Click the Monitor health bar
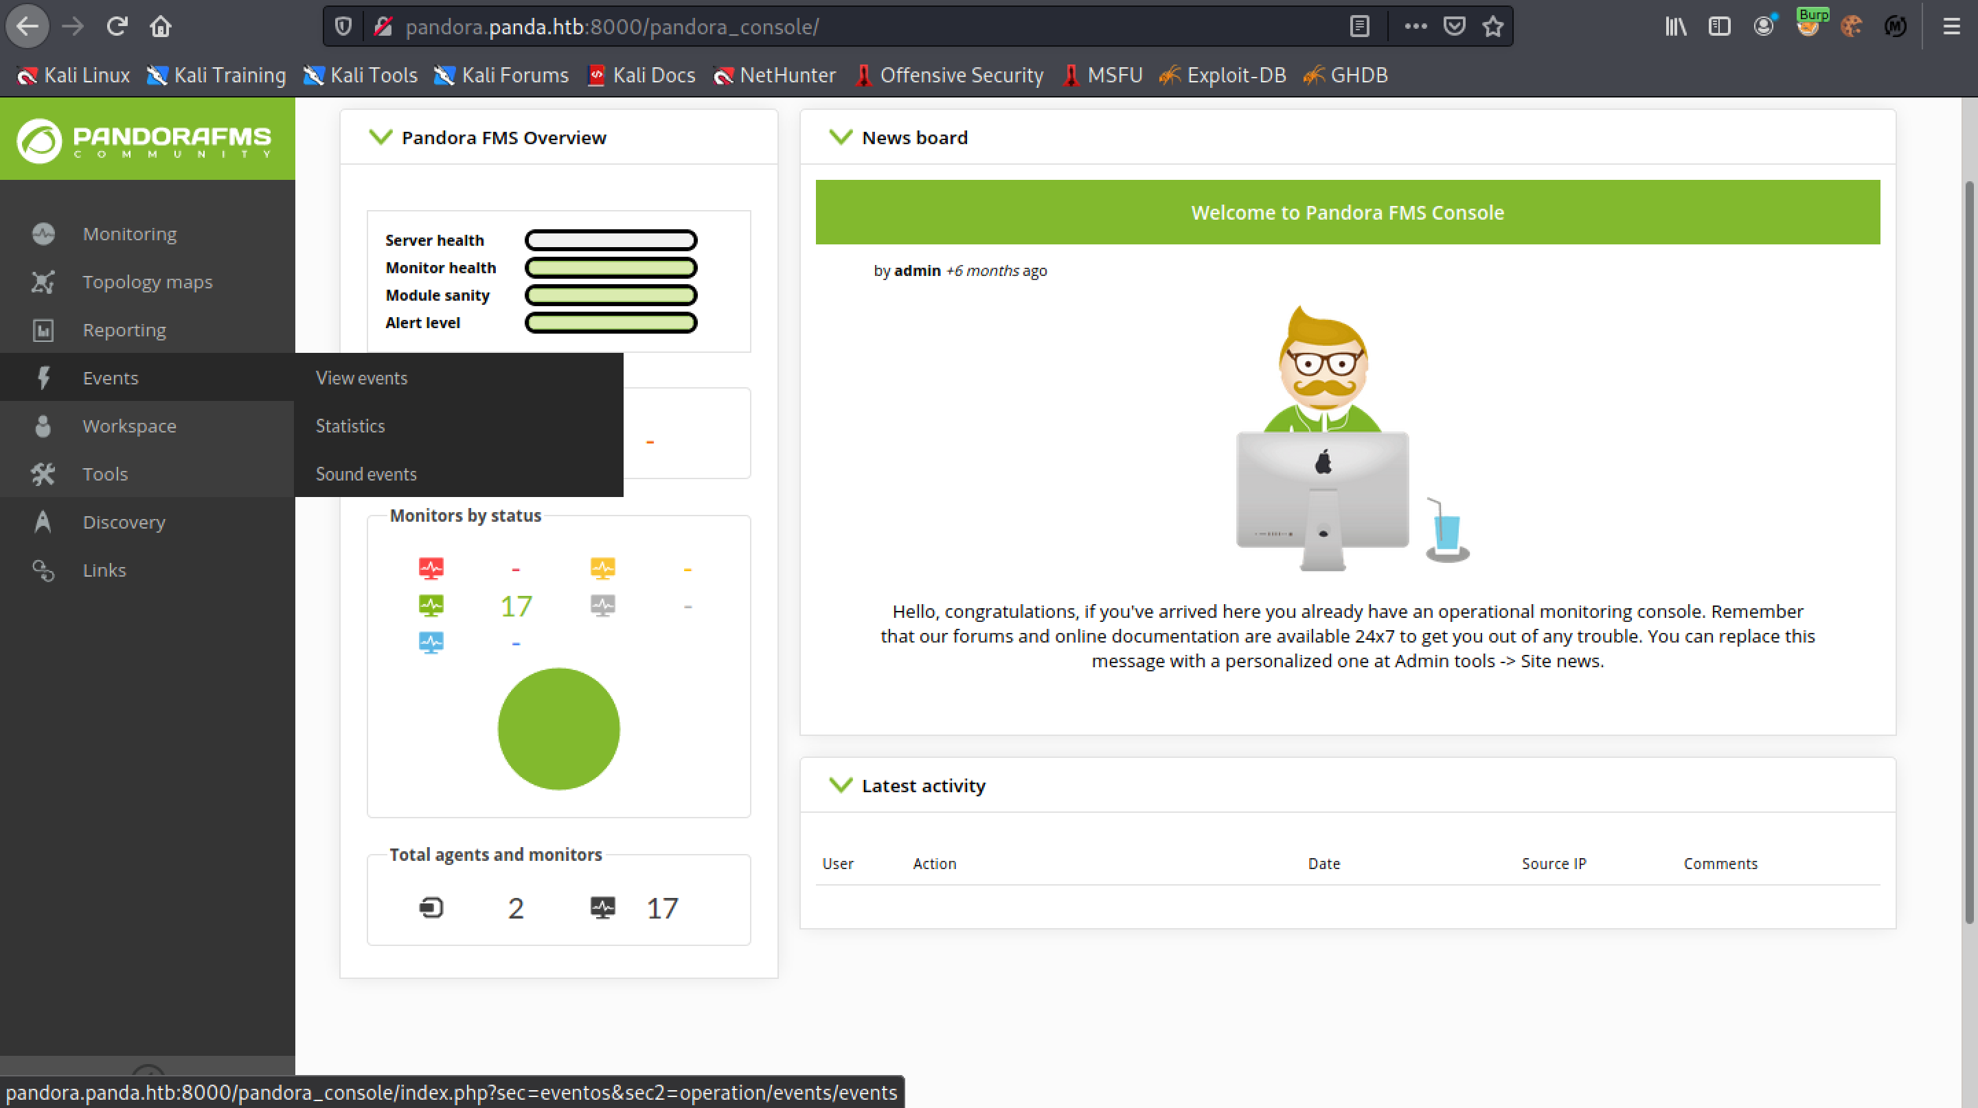The image size is (1978, 1108). click(611, 268)
